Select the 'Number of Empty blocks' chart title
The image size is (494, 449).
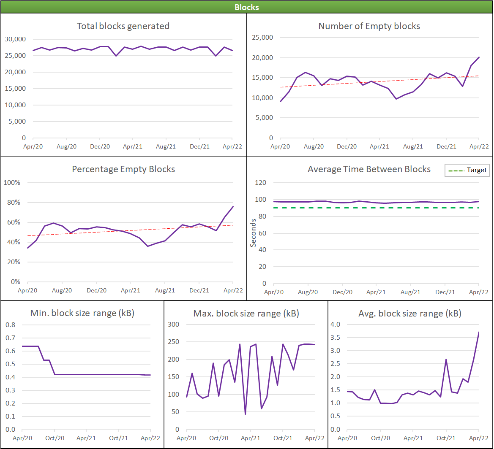click(369, 26)
